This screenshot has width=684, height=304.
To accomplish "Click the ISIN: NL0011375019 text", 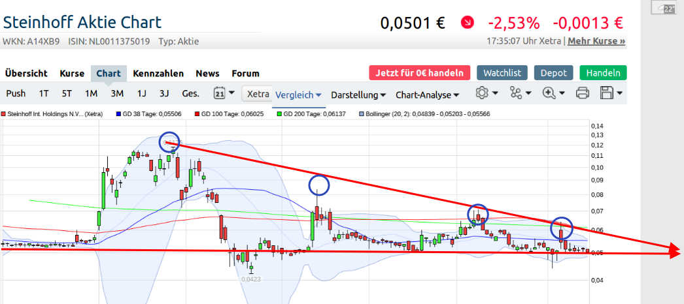I will pos(109,42).
